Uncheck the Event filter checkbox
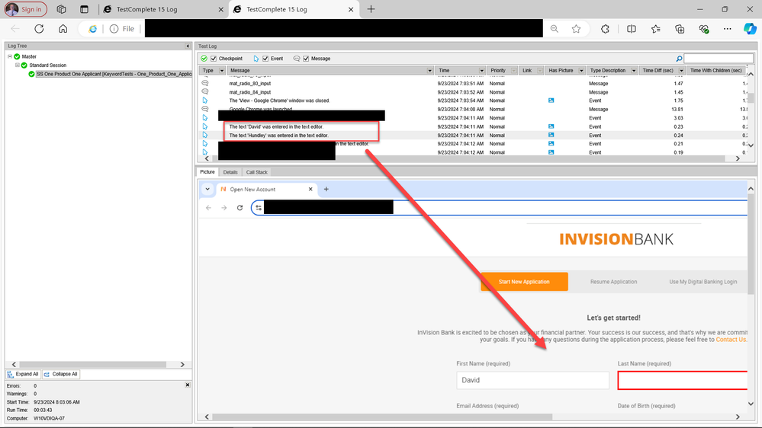Viewport: 762px width, 428px height. coord(265,59)
